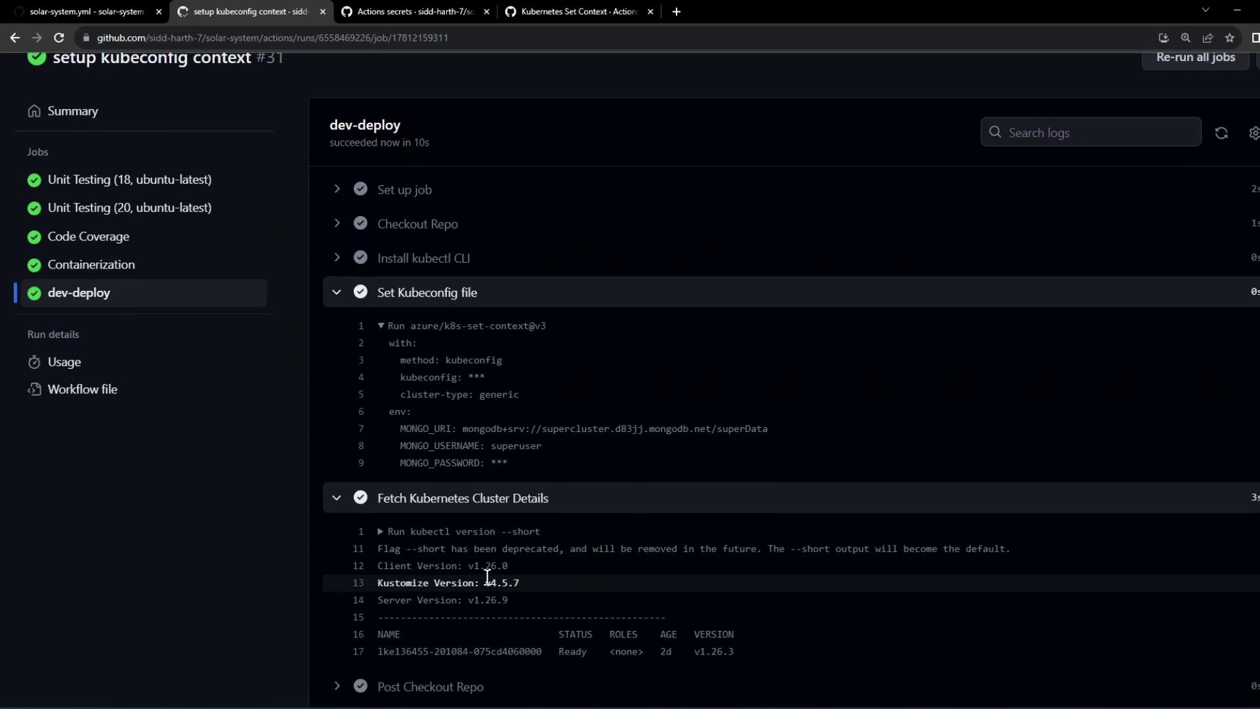Expand the Run kubectl version disclosure triangle
This screenshot has width=1260, height=709.
pyautogui.click(x=381, y=532)
